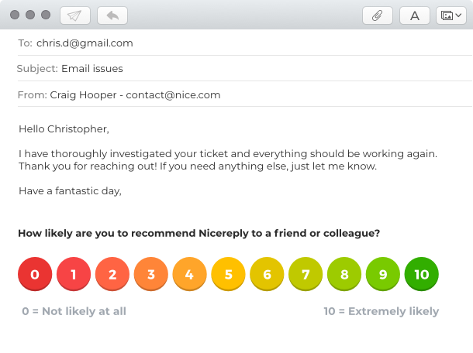Select the orange score 3 circle
The height and width of the screenshot is (353, 473).
[151, 274]
